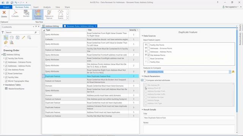Collapse Address Editing map in Contents

2,54
